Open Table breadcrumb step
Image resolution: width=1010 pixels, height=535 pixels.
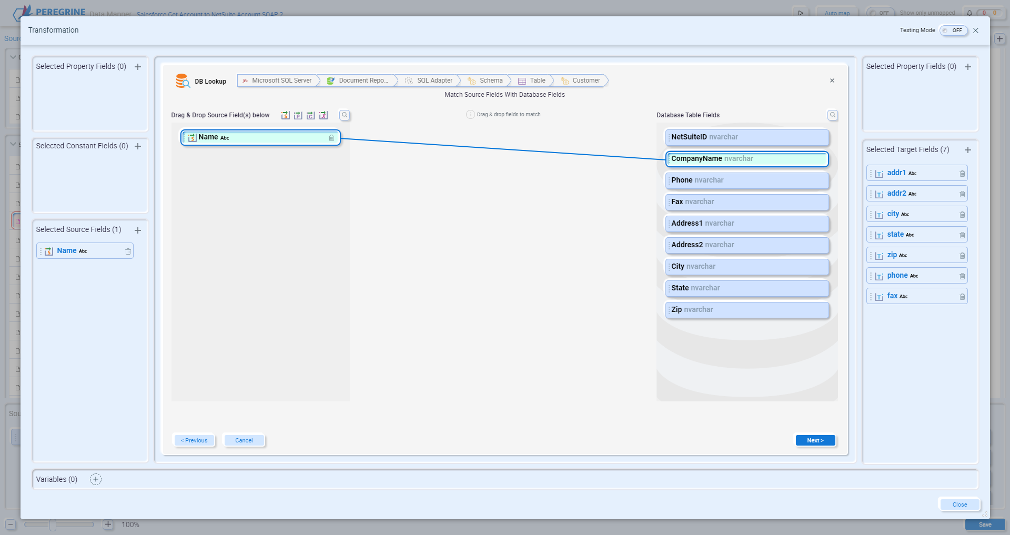click(533, 80)
